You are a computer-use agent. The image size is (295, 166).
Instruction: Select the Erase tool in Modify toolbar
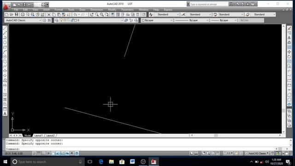[x=289, y=28]
